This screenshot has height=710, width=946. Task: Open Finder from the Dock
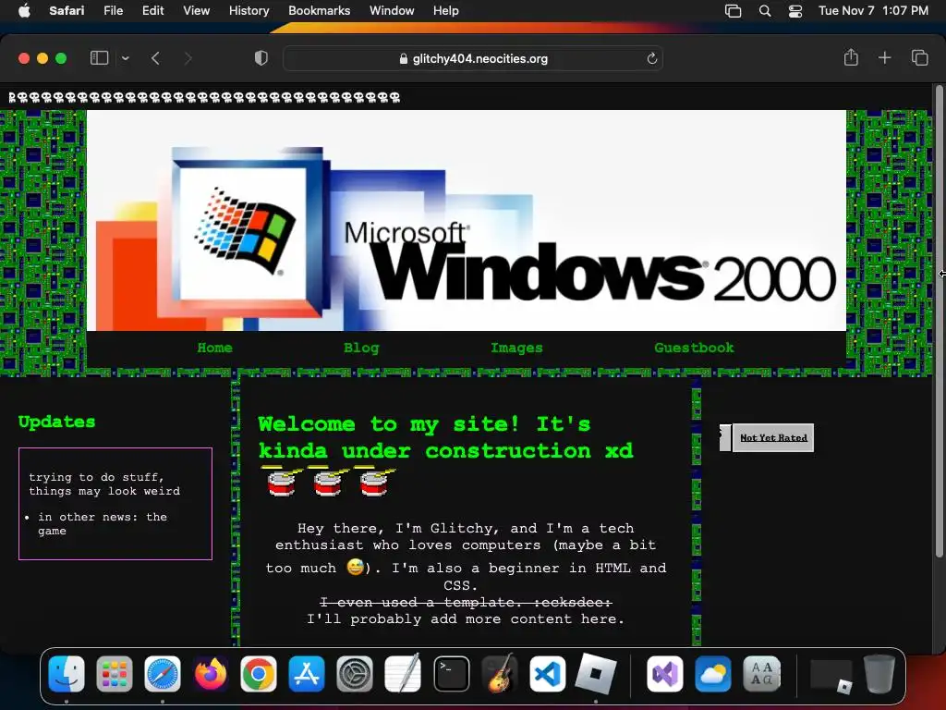coord(67,674)
